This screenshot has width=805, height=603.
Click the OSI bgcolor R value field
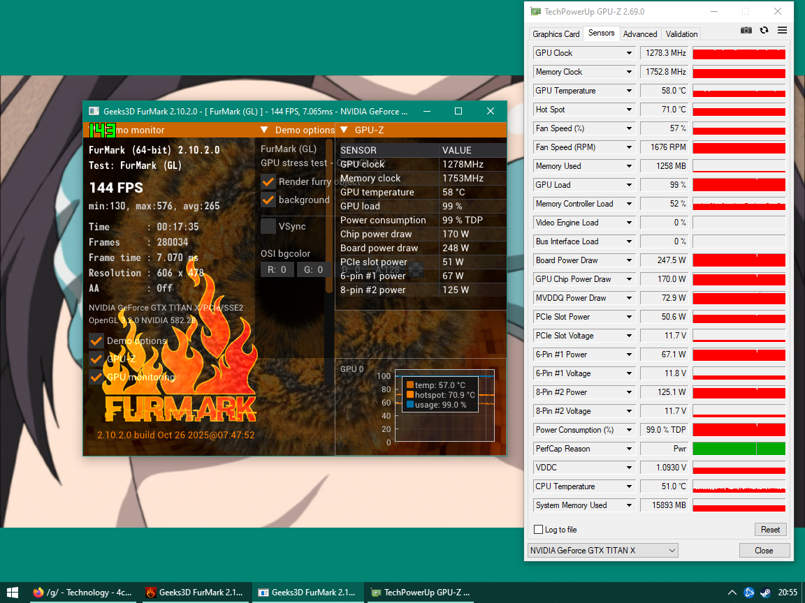coord(277,269)
